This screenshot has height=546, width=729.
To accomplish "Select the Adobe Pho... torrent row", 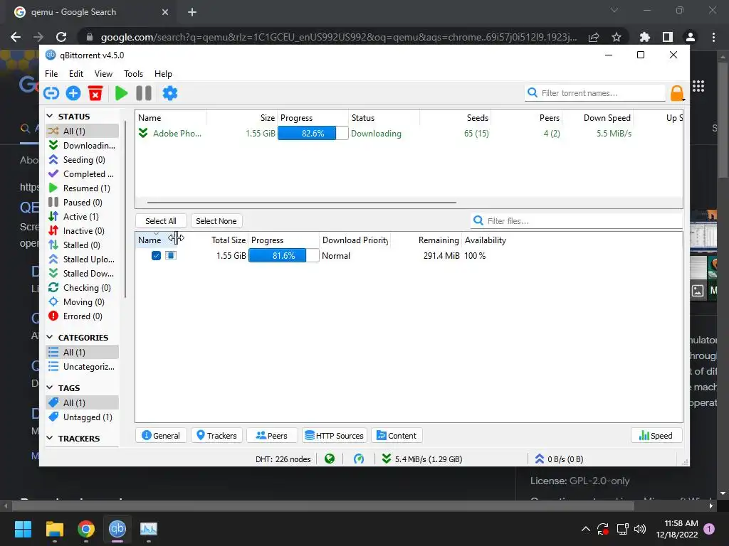I will click(409, 133).
